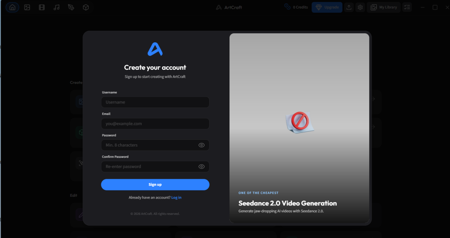Image resolution: width=450 pixels, height=238 pixels.
Task: Focus the Username input field
Action: (x=155, y=102)
